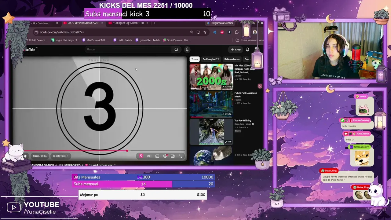Close the KPOP RANDOM DANCE tab
Viewport: 391px width, 220px height.
(102, 23)
